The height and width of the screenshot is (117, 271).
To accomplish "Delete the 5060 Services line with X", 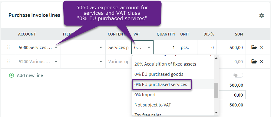I will coord(261,47).
